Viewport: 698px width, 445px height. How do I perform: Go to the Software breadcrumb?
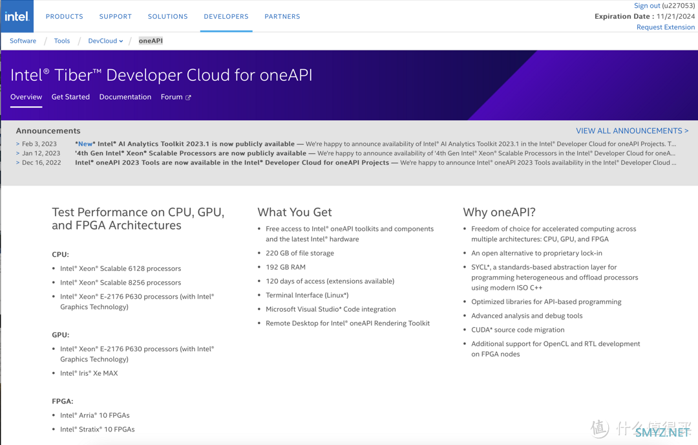click(23, 41)
